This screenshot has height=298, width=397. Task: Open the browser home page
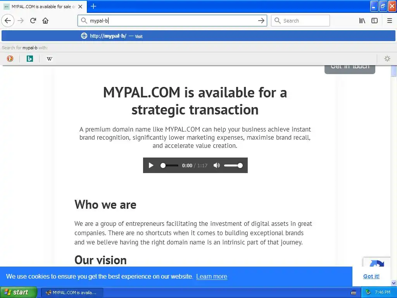point(45,21)
